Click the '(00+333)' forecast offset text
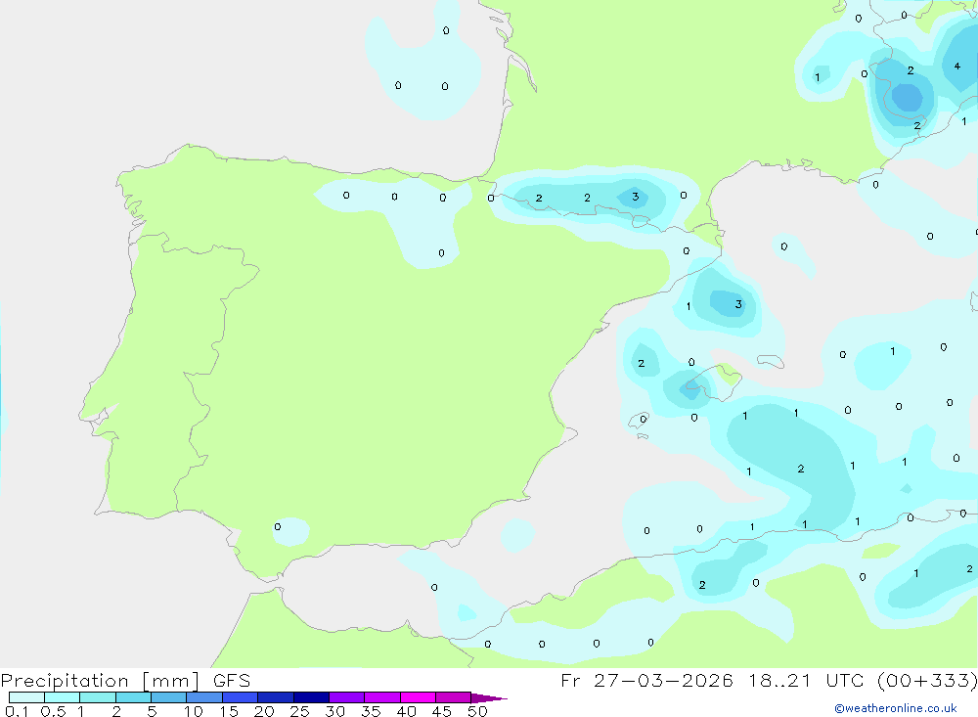The image size is (978, 717). click(927, 680)
